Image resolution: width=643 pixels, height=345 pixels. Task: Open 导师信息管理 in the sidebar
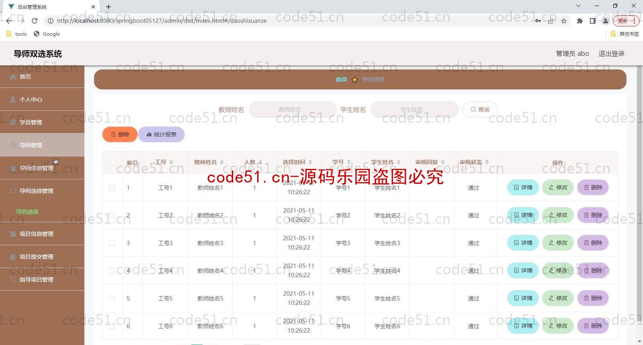coord(42,168)
